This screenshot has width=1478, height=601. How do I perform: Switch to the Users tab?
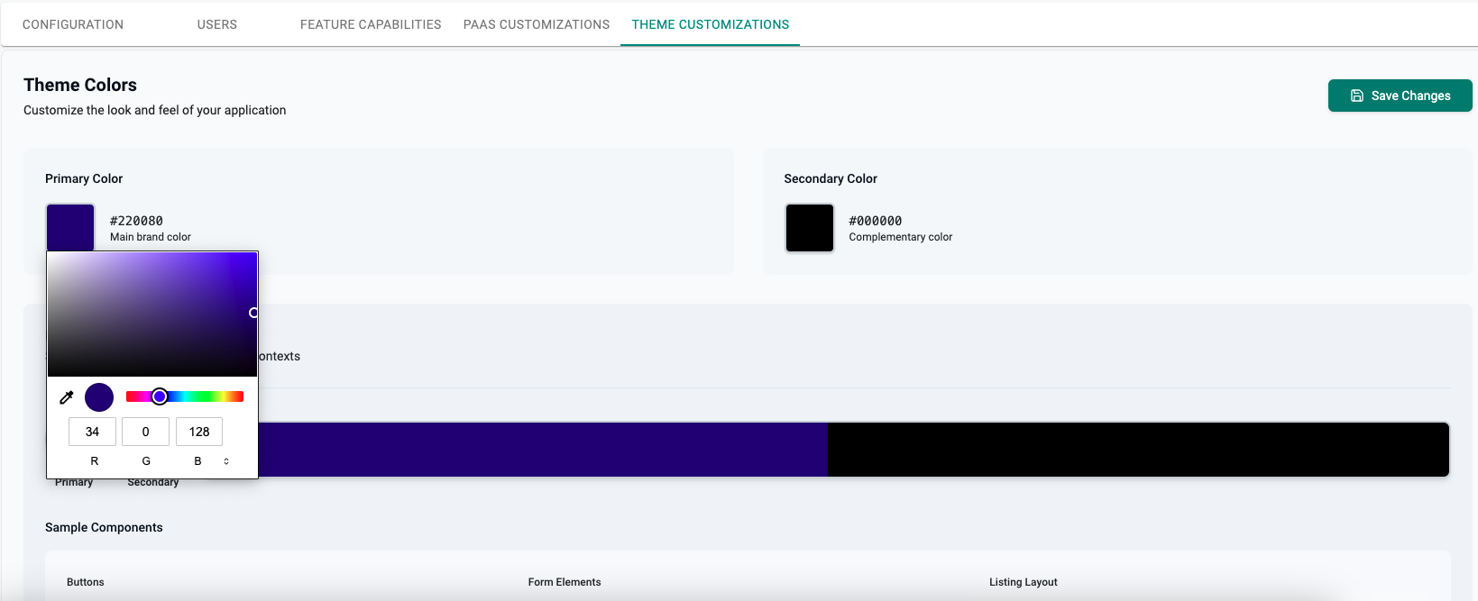217,24
